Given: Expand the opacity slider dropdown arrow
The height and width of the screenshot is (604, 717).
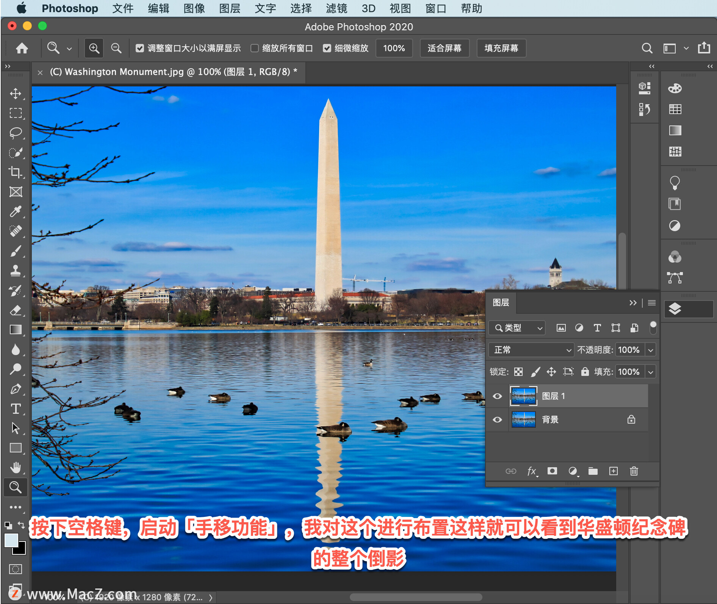Looking at the screenshot, I should 651,350.
